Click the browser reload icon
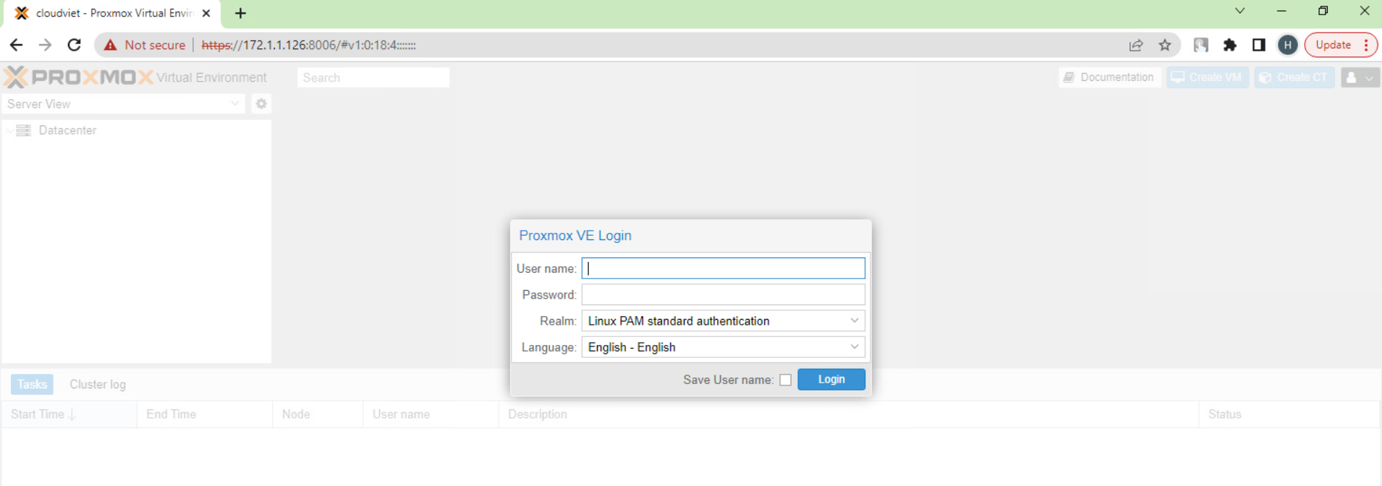This screenshot has height=486, width=1382. [74, 45]
